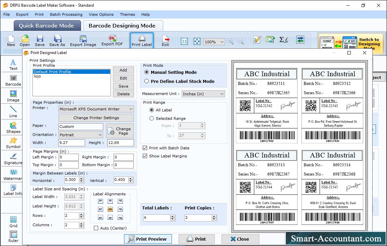Image resolution: width=387 pixels, height=246 pixels.
Task: Open the Batch Processing menu
Action: [66, 14]
